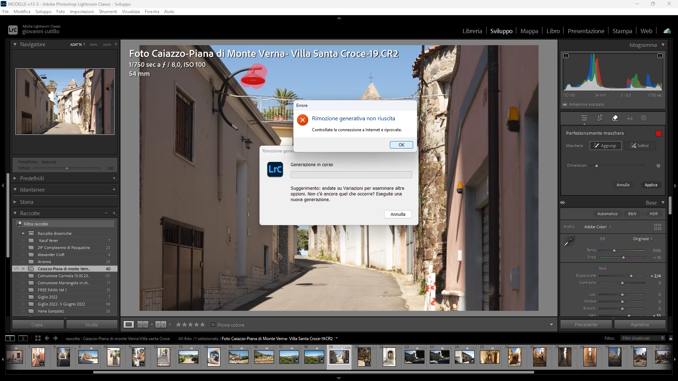Toggle shadow clipping indicator in histogram
678x381 pixels.
(x=566, y=56)
